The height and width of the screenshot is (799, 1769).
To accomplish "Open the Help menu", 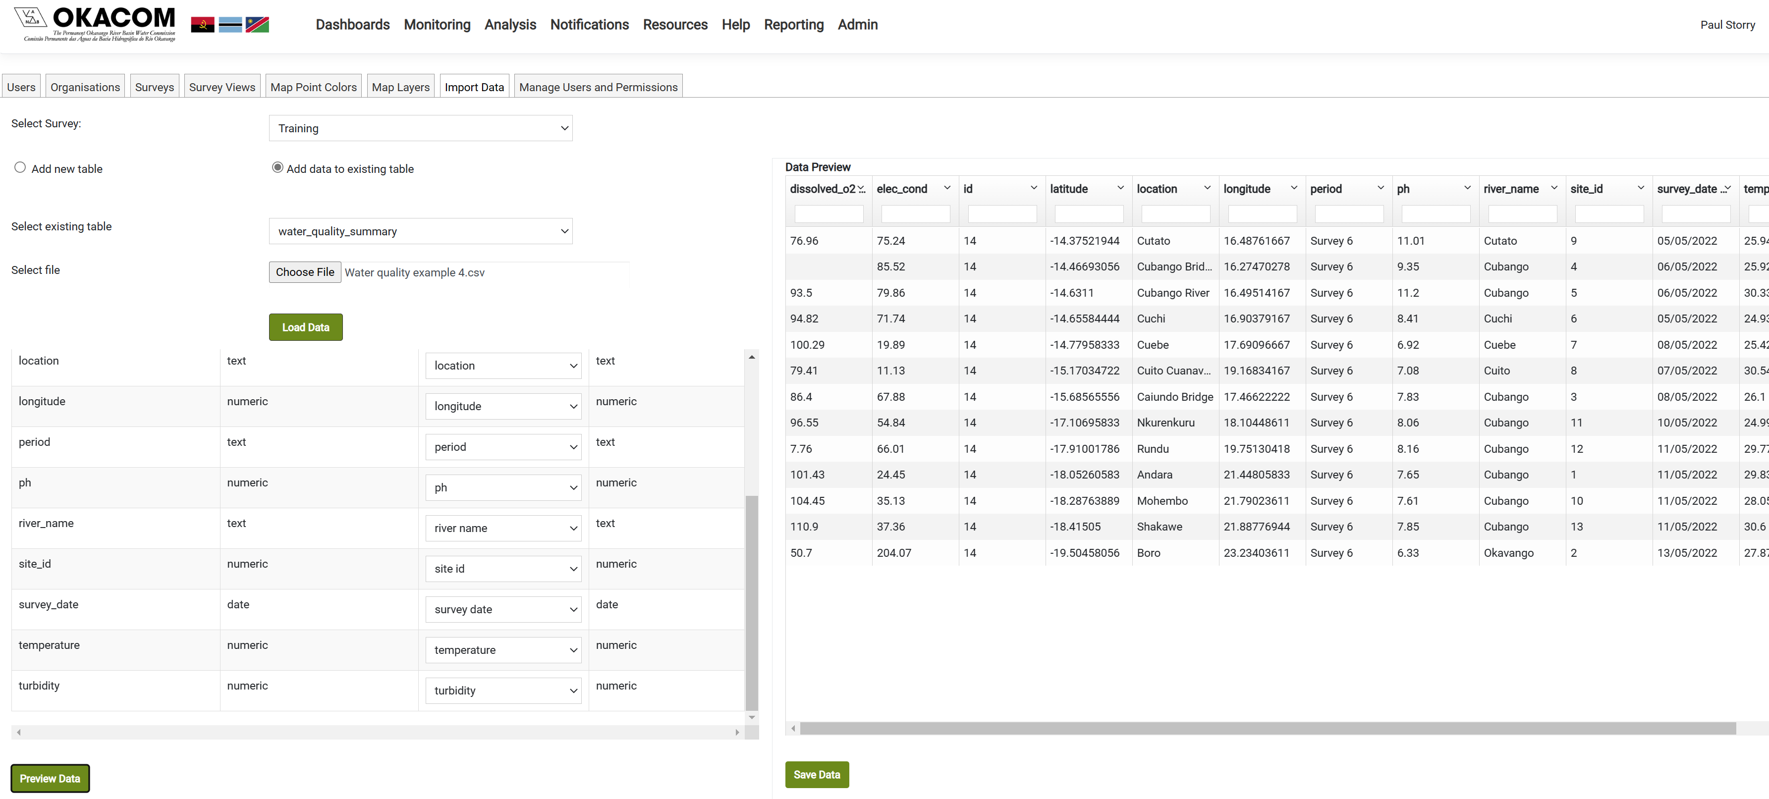I will click(x=735, y=25).
